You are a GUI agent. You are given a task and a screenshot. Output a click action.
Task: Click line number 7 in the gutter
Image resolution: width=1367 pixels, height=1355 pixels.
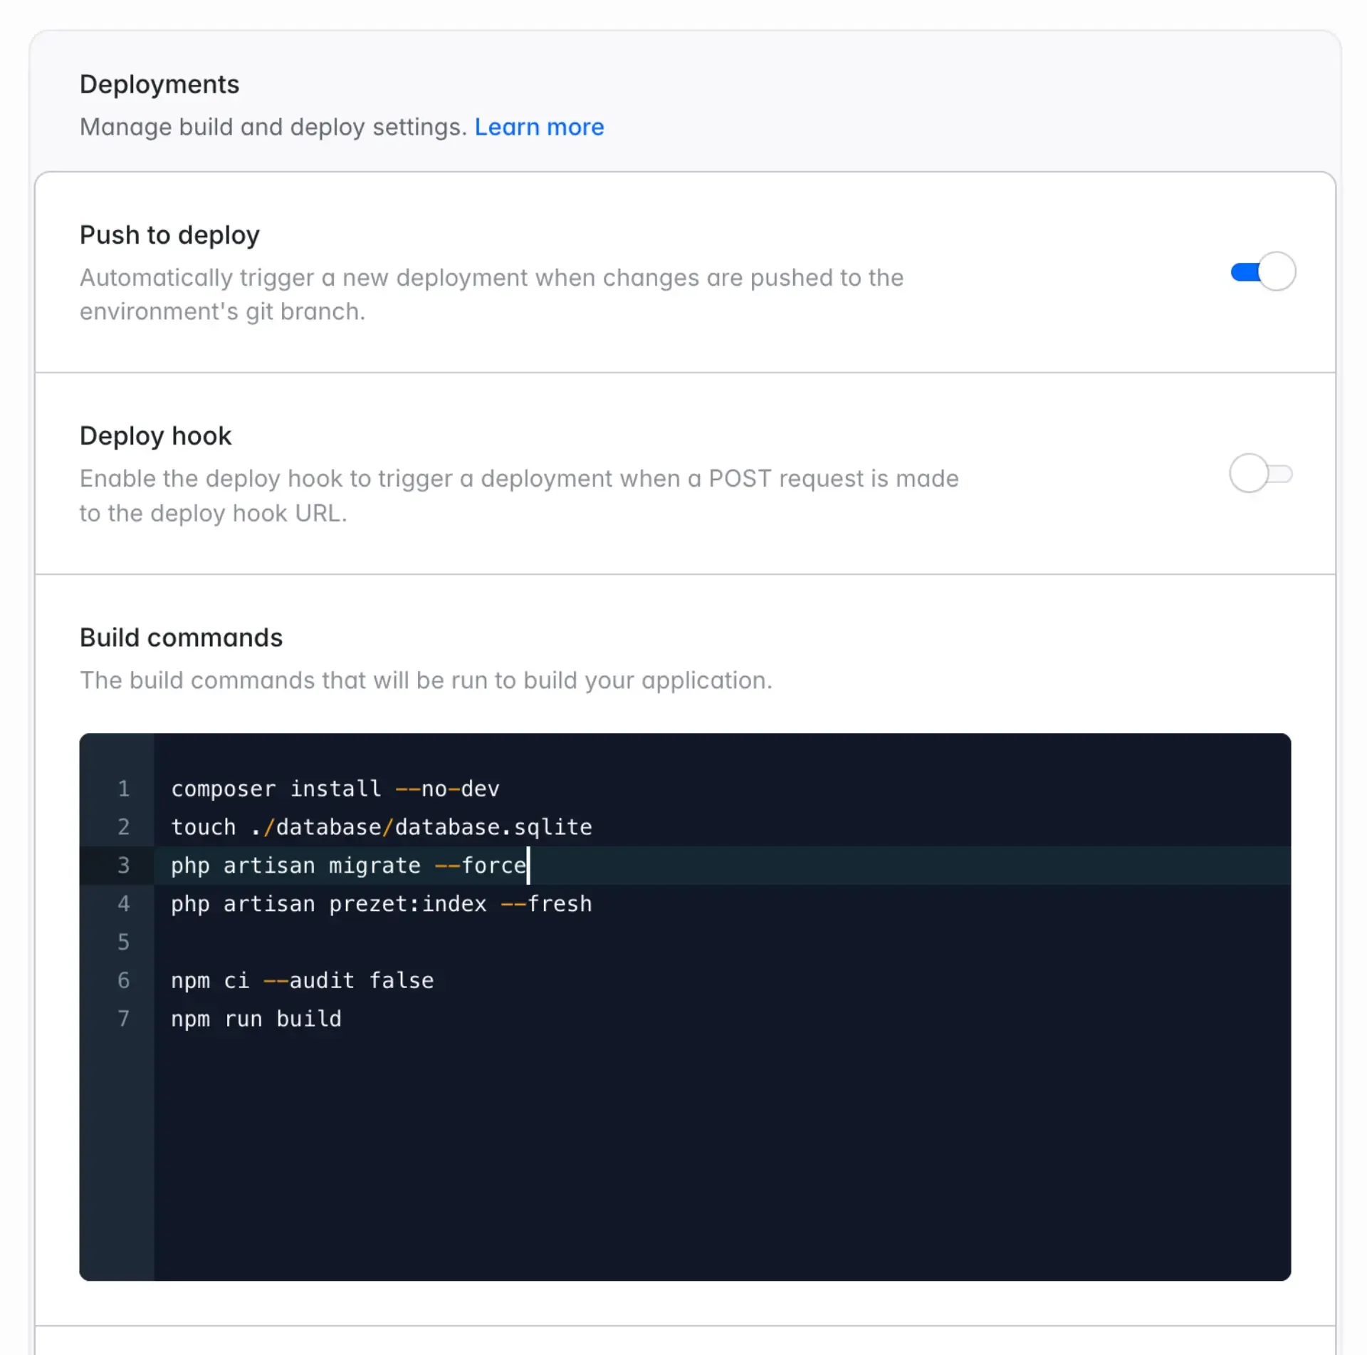[123, 1019]
